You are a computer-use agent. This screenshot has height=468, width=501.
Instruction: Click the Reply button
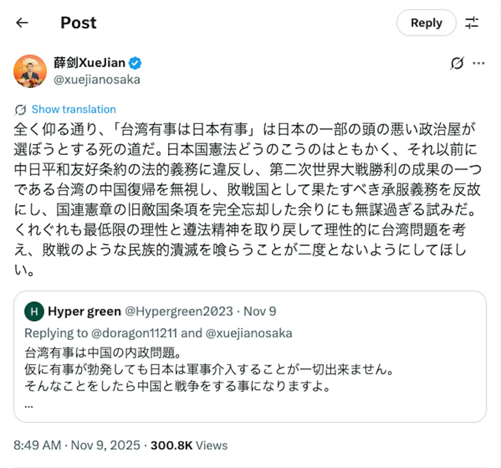click(x=426, y=23)
